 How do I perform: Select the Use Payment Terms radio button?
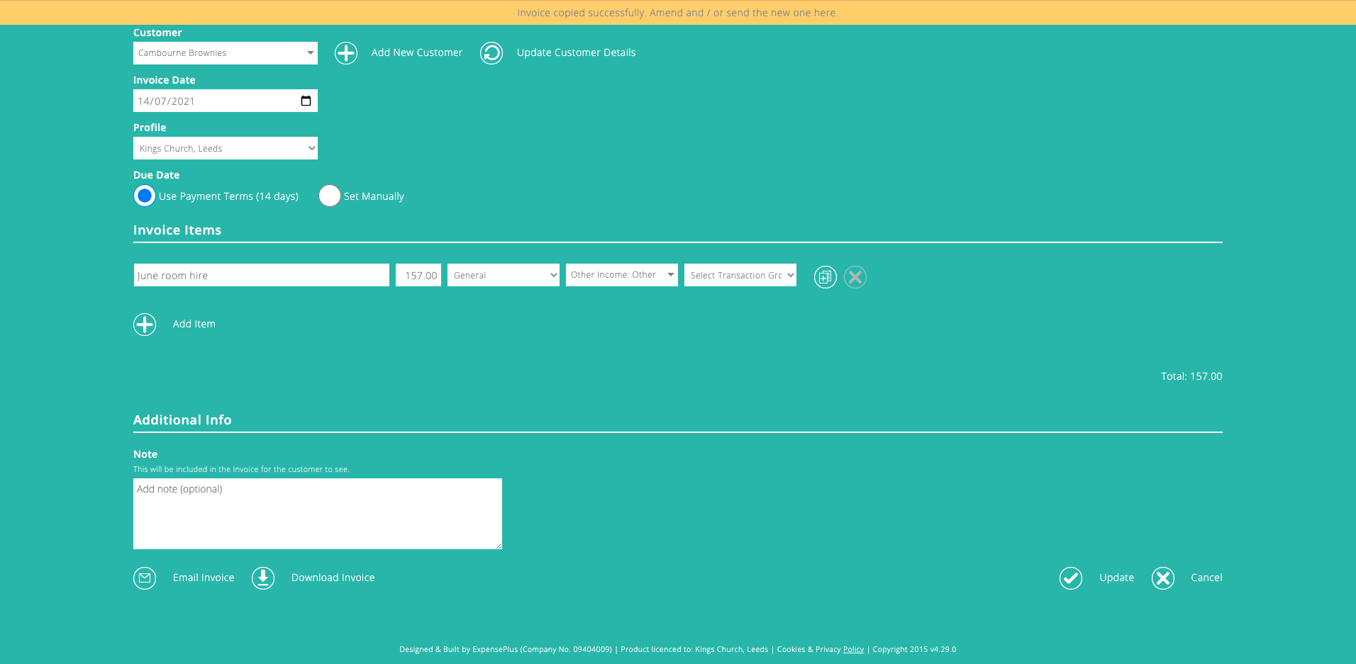pyautogui.click(x=144, y=196)
